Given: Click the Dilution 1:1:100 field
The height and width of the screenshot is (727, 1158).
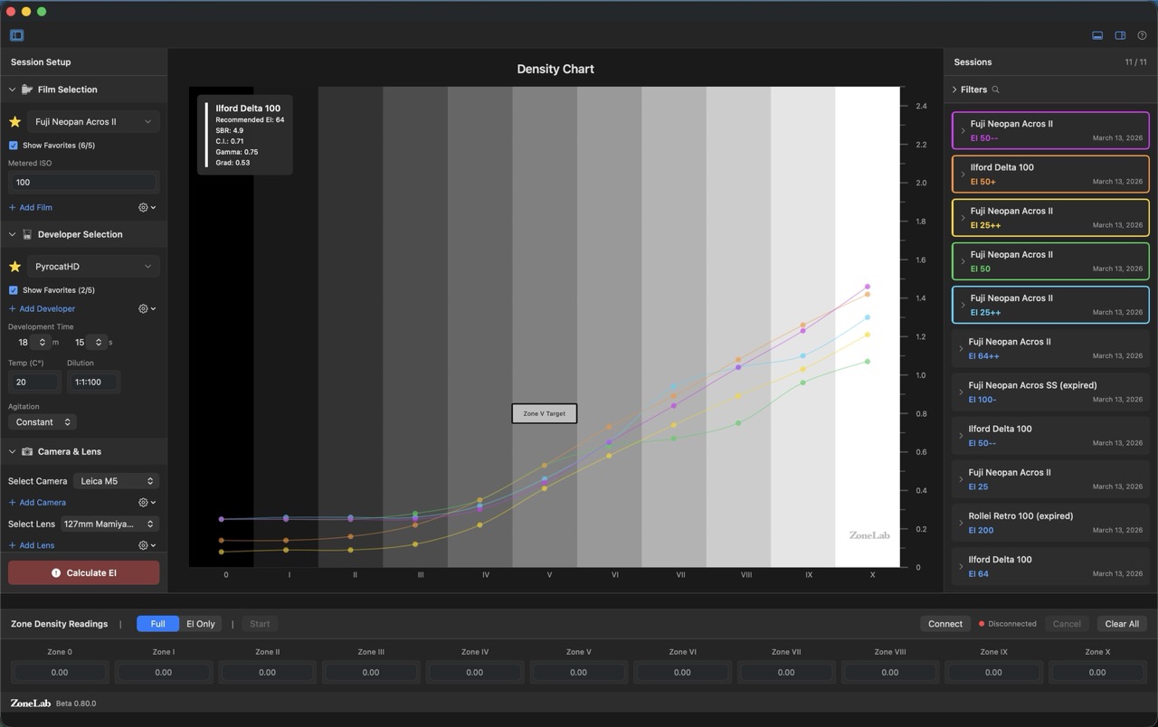Looking at the screenshot, I should [93, 382].
